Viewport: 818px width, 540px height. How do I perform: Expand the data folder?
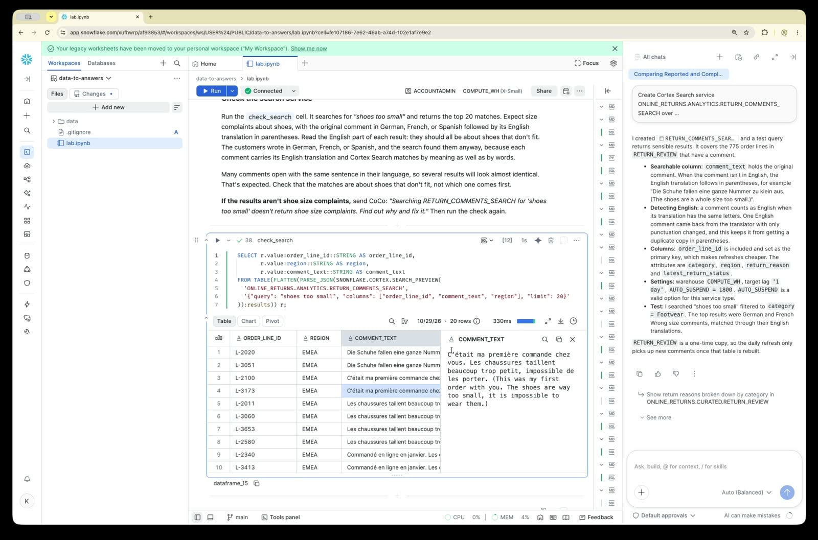tap(54, 121)
